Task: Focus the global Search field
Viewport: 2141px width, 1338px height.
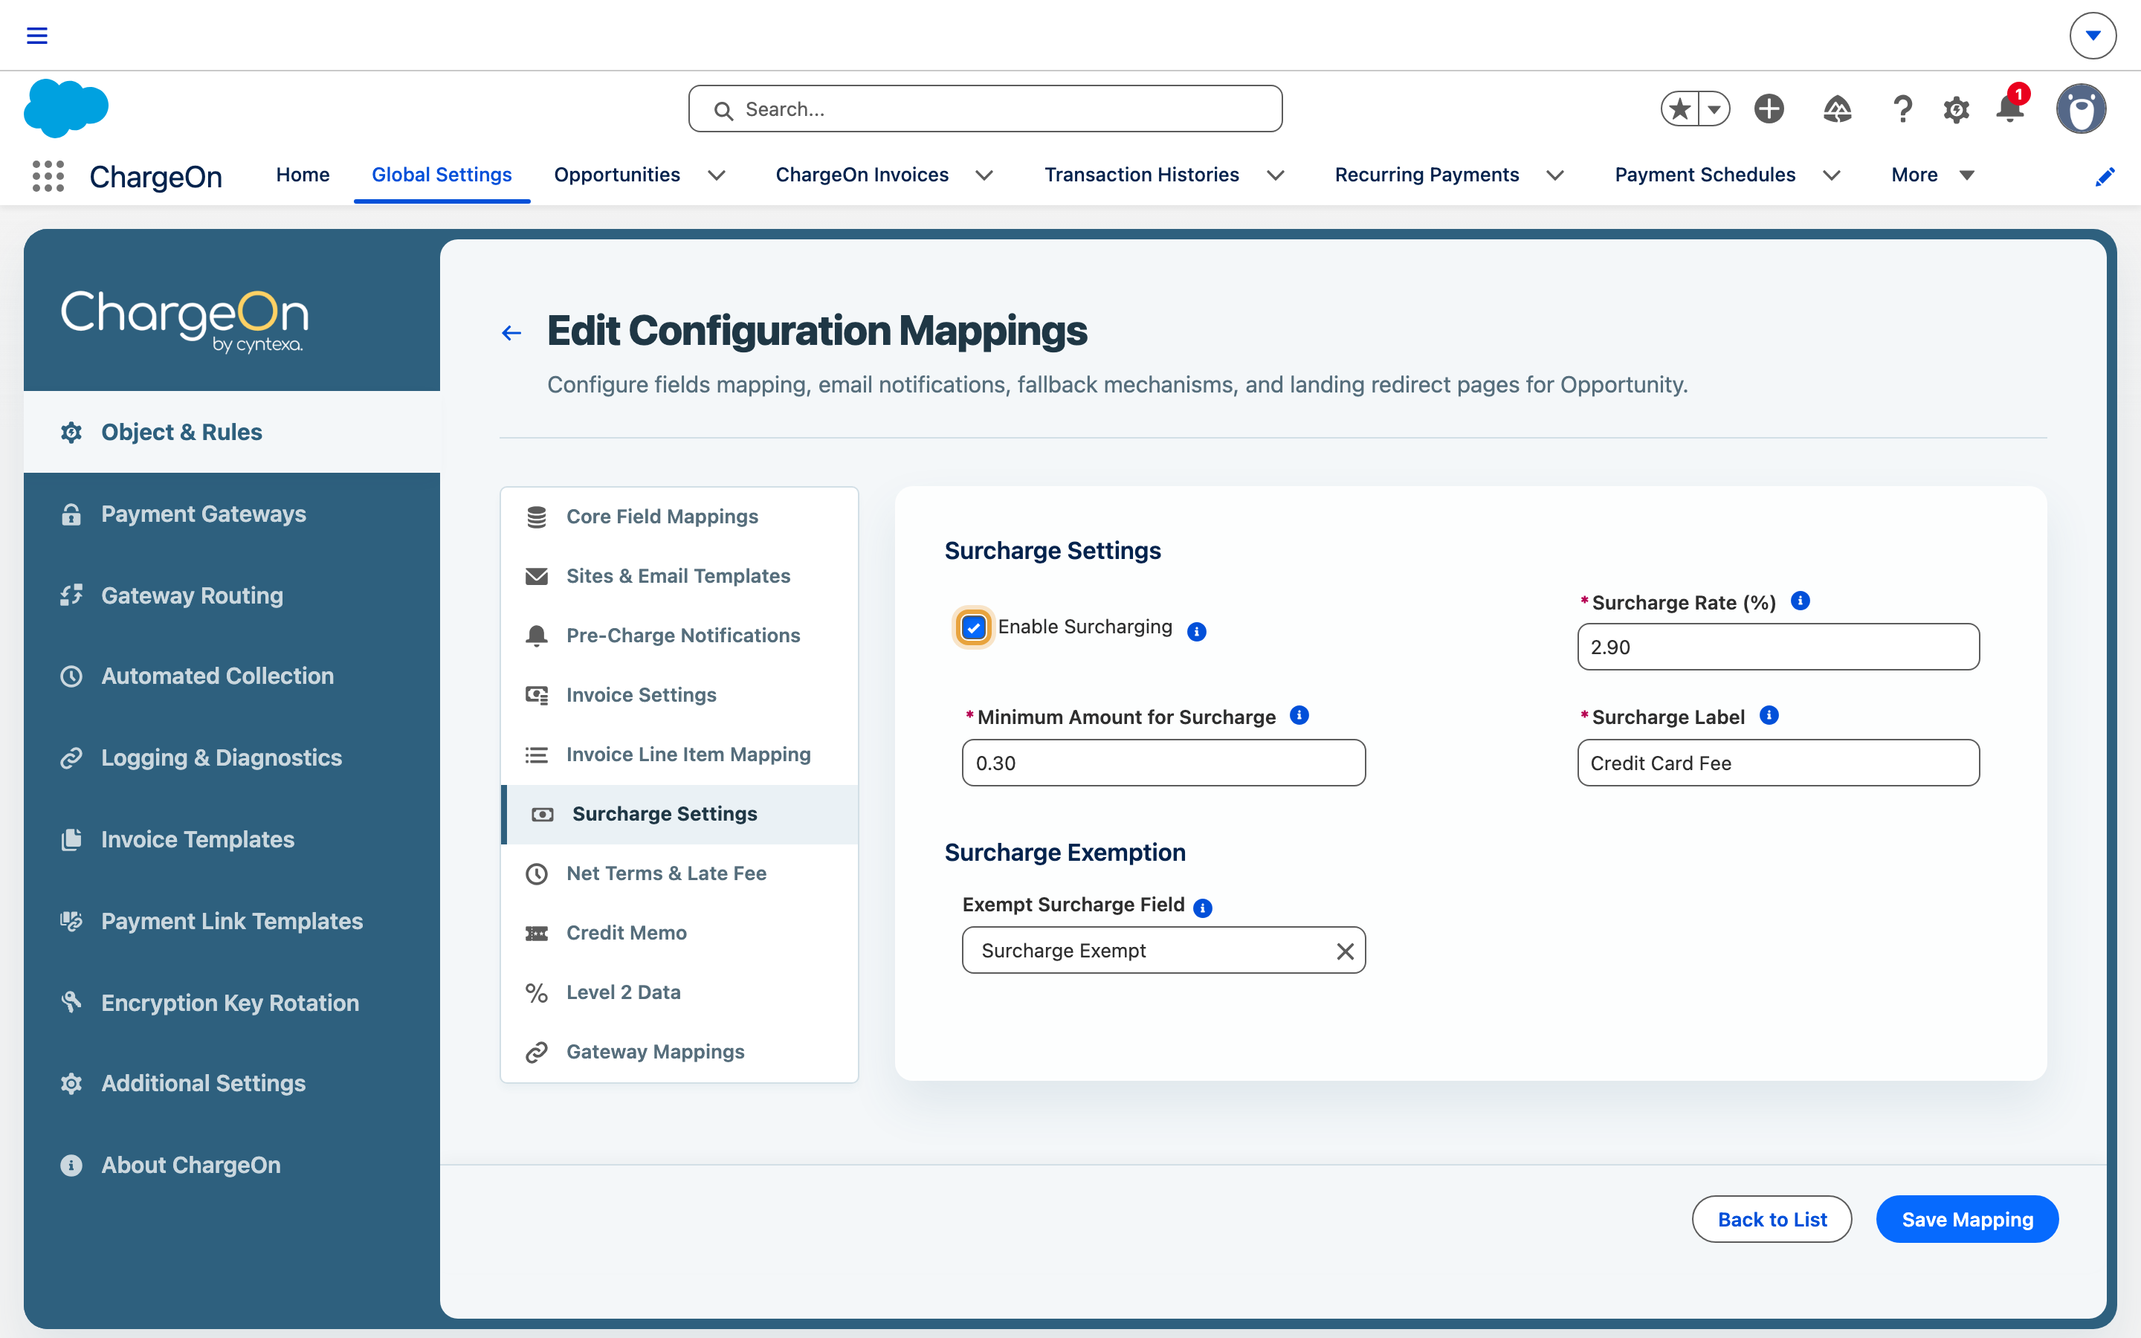Action: coord(986,109)
